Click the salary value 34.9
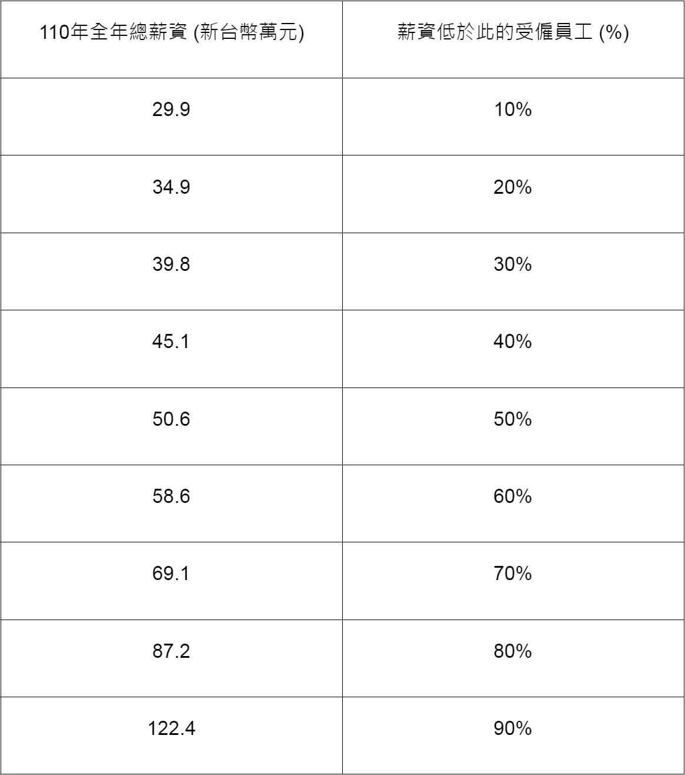 click(171, 194)
